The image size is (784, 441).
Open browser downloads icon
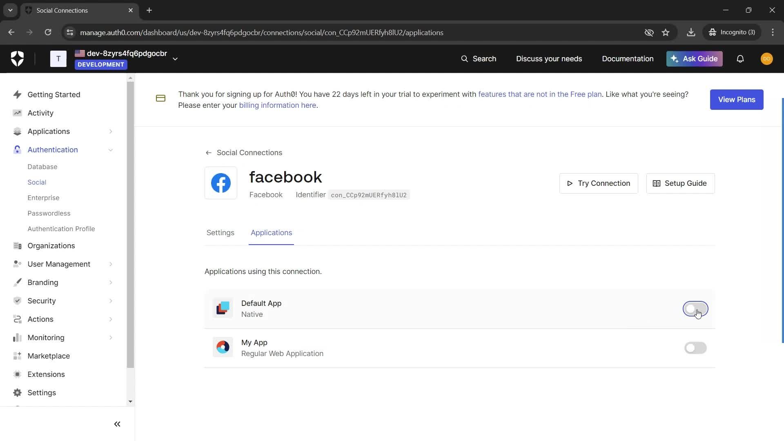pos(691,32)
